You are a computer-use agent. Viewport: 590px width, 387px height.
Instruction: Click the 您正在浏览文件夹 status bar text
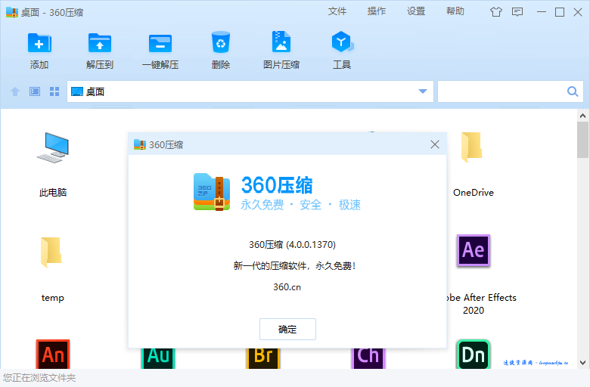click(39, 378)
